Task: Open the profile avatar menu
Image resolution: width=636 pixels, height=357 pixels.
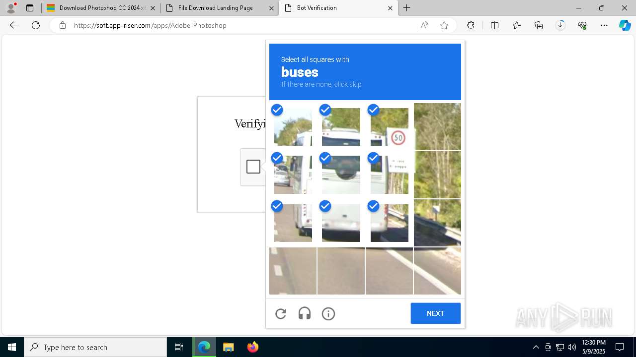Action: pos(11,8)
